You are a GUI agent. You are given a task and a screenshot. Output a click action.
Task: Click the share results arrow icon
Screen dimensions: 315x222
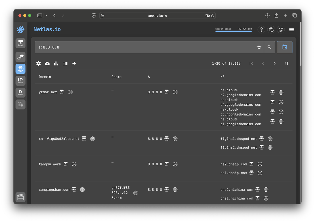pyautogui.click(x=74, y=64)
